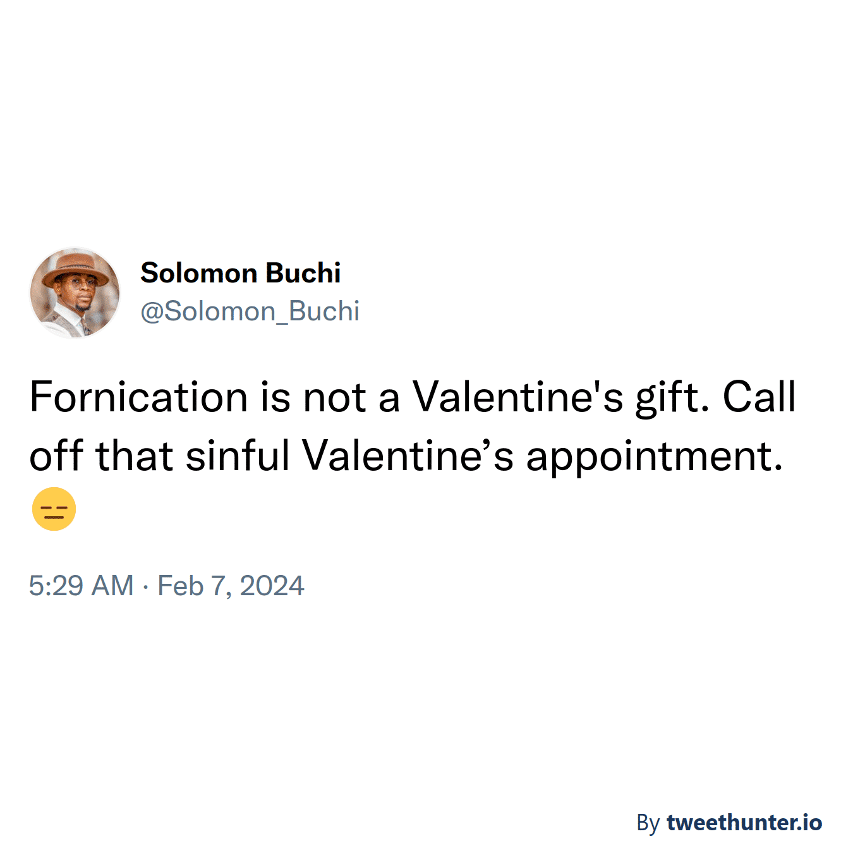The width and height of the screenshot is (853, 853).
Task: Click the word "By" before tweethunter.io
Action: tap(648, 823)
